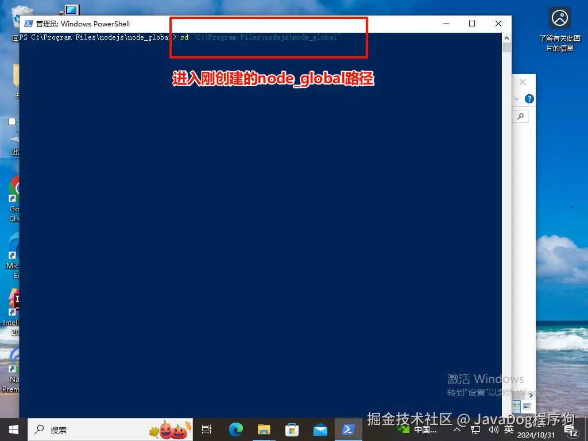The width and height of the screenshot is (588, 441).
Task: Click the quoted node_global path argument
Action: pos(266,37)
